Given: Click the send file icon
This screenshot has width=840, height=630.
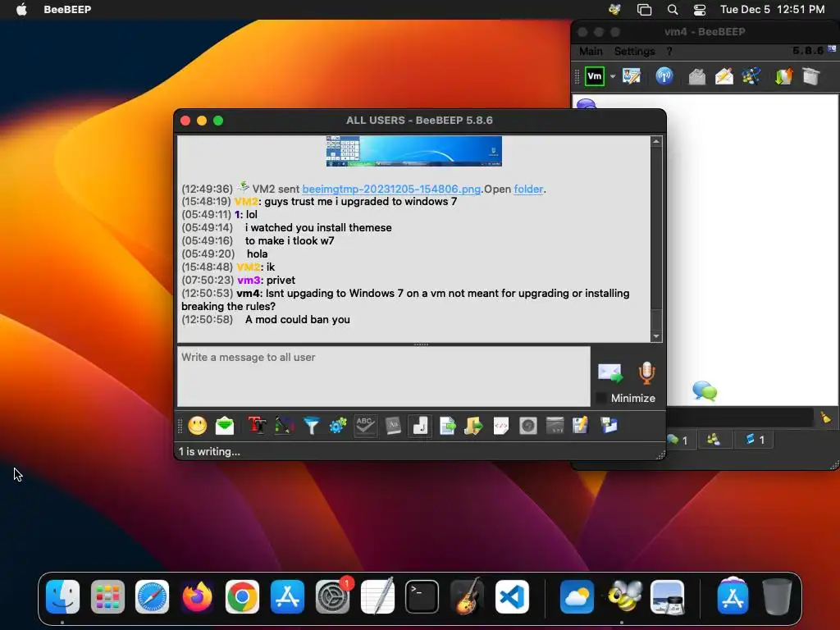Looking at the screenshot, I should click(x=447, y=426).
